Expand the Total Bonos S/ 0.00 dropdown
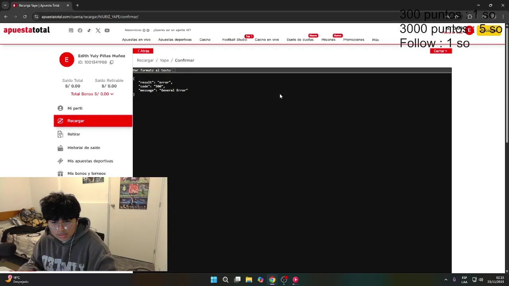 [x=92, y=94]
